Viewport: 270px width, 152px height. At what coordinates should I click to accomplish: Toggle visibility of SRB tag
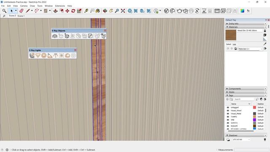click(x=228, y=120)
